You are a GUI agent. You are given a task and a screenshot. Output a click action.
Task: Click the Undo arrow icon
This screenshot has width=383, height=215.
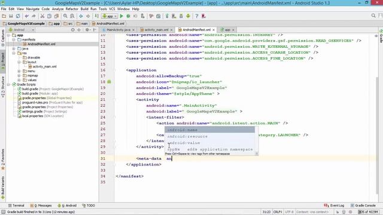click(x=26, y=16)
